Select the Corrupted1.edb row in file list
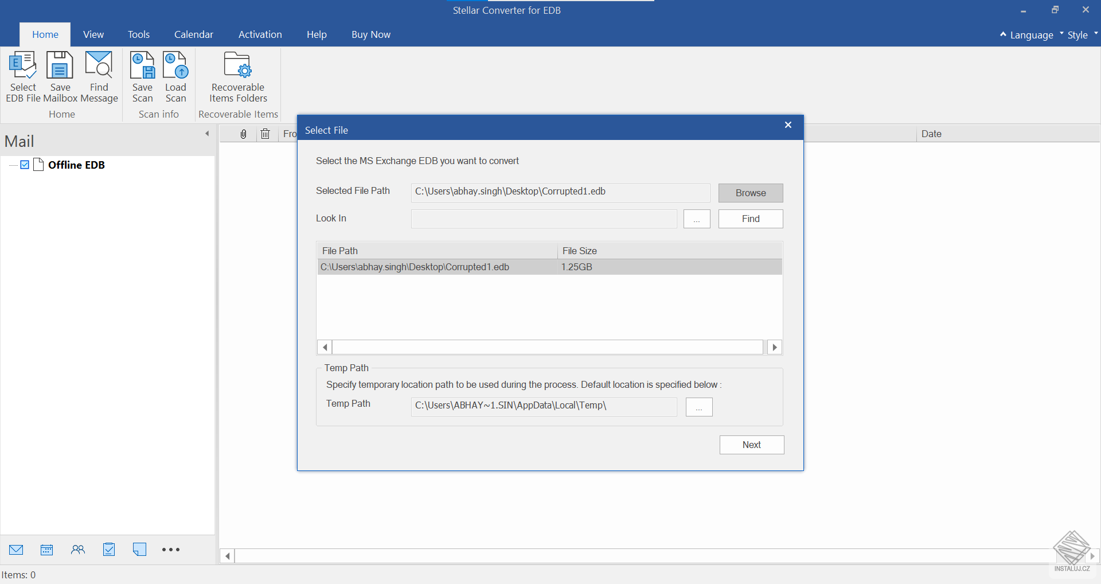The image size is (1101, 584). point(549,267)
